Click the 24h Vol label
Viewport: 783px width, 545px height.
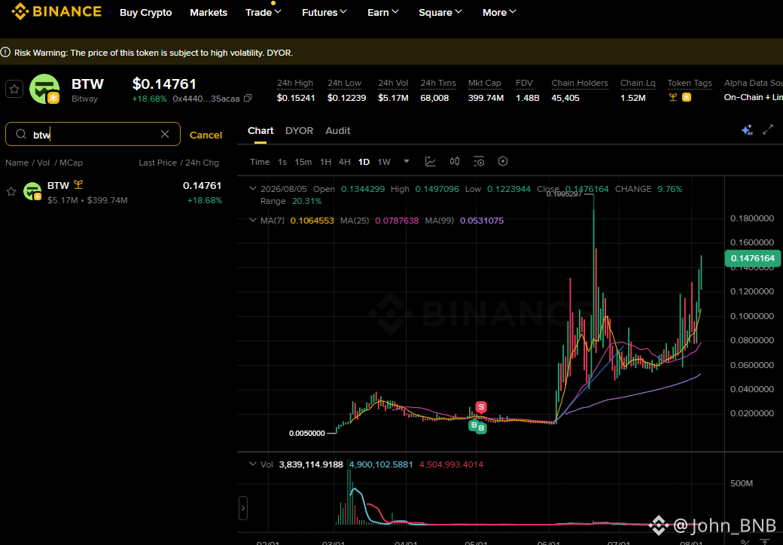(x=393, y=84)
